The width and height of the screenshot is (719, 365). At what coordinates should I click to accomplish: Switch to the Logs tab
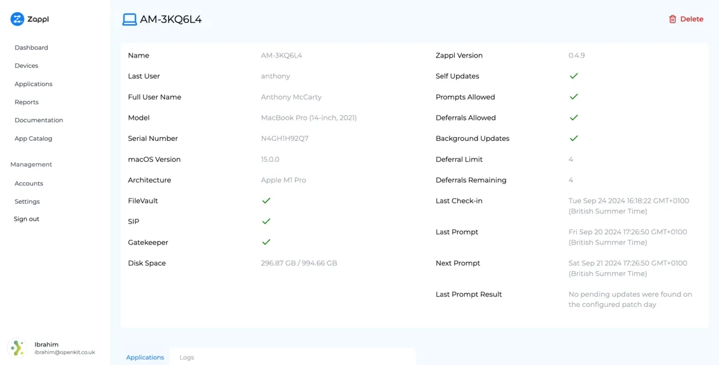[186, 357]
